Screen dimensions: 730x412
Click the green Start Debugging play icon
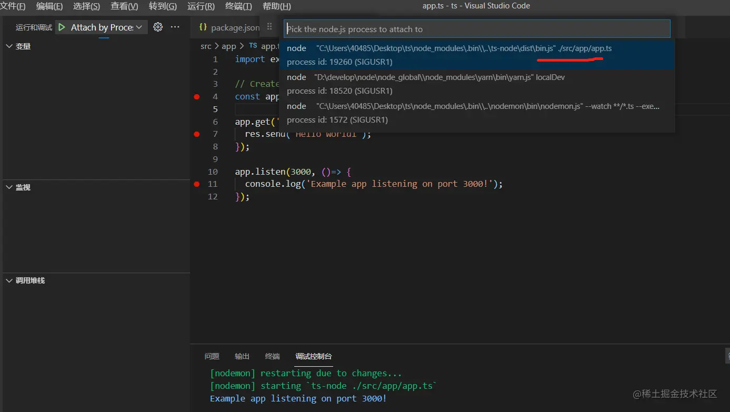(62, 27)
